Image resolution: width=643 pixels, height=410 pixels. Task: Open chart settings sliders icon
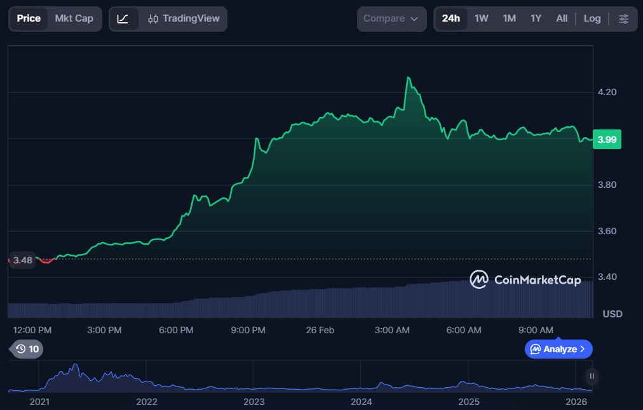click(623, 19)
